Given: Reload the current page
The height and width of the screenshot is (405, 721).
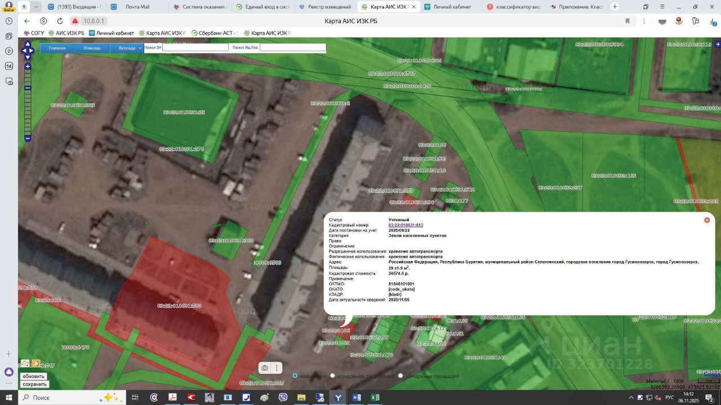Looking at the screenshot, I should coord(59,21).
